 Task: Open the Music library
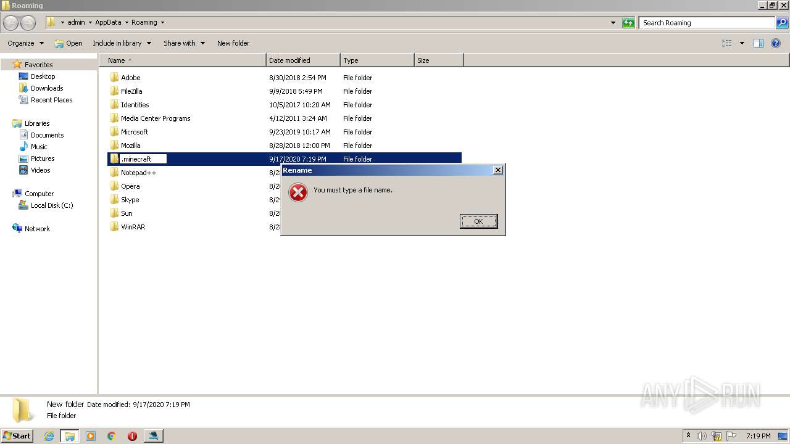(x=39, y=147)
